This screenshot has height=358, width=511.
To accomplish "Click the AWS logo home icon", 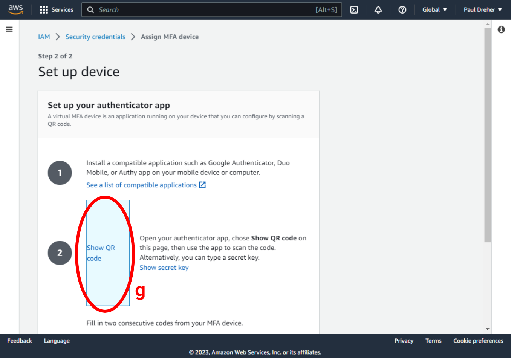I will 16,9.
